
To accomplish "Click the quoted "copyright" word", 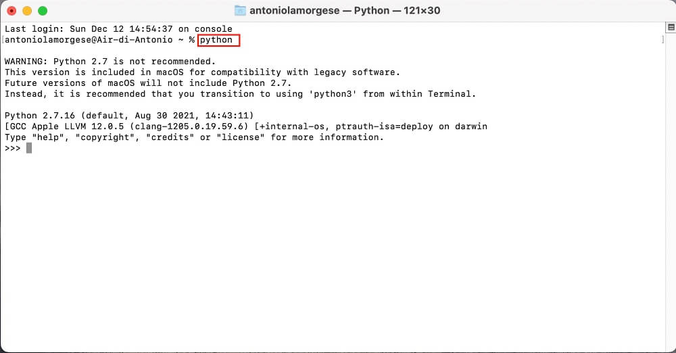I will tap(105, 137).
